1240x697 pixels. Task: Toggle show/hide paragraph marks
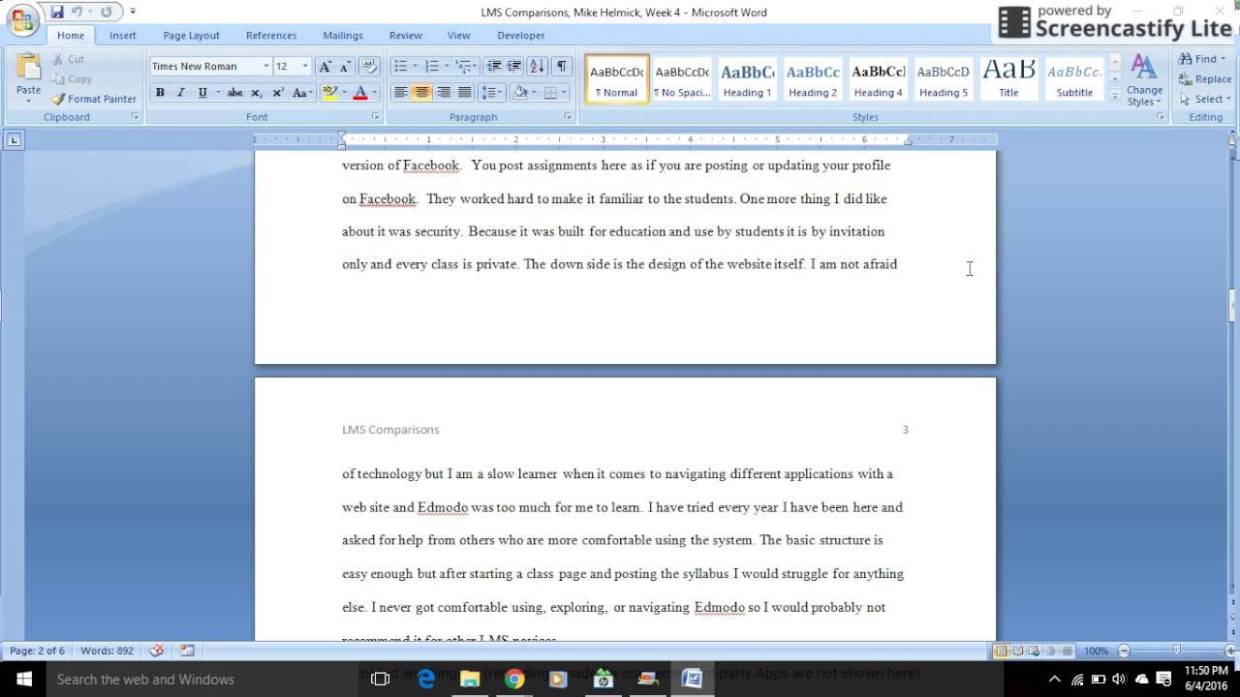click(562, 66)
